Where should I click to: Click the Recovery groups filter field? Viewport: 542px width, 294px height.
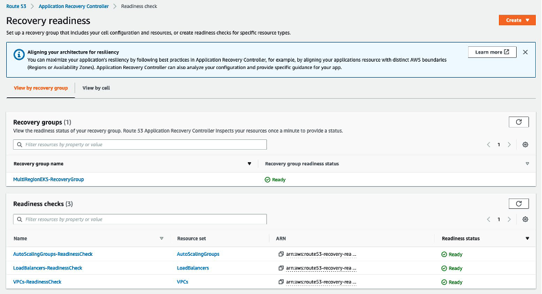(140, 144)
